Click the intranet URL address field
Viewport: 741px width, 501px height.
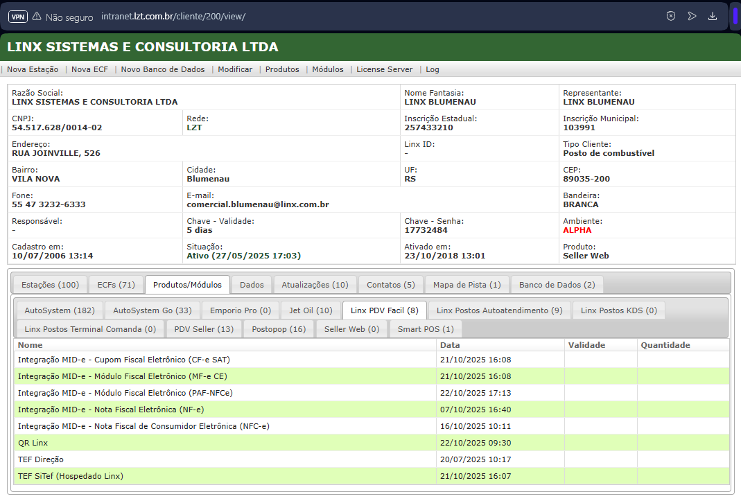pos(173,17)
